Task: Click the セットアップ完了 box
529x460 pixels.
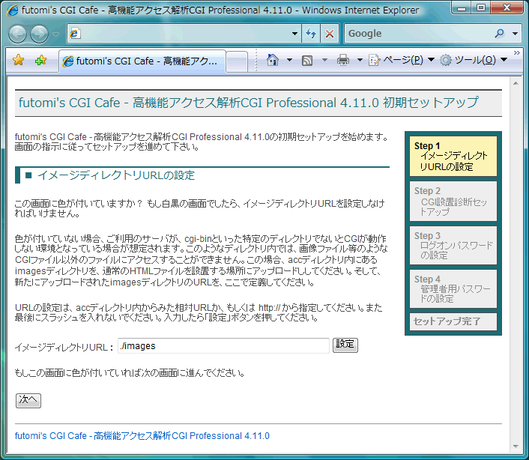Action: (453, 321)
